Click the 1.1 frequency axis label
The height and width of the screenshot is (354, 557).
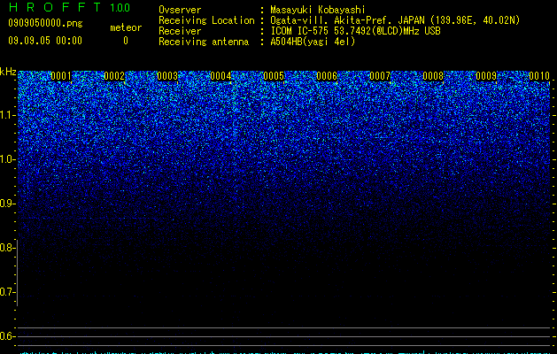pyautogui.click(x=8, y=115)
